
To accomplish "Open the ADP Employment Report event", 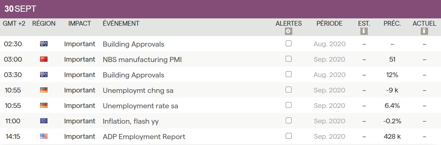I will [x=144, y=137].
